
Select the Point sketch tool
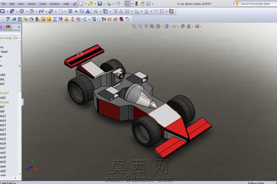coord(76,11)
